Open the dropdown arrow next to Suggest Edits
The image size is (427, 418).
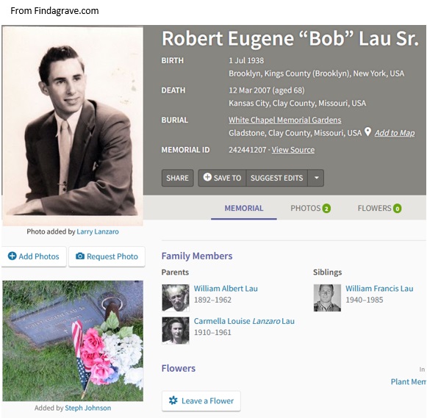[316, 178]
